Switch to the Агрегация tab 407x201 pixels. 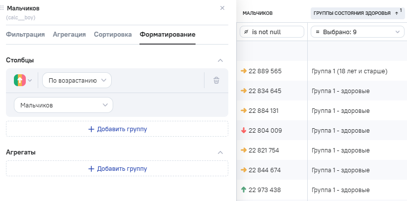tap(69, 35)
